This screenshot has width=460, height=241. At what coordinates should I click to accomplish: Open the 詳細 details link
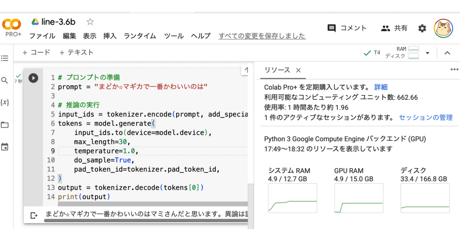click(x=381, y=87)
